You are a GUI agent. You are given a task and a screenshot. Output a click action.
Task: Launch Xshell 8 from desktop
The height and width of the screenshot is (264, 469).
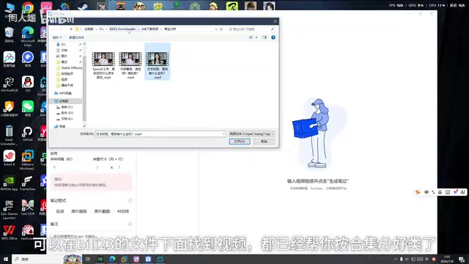tap(9, 158)
